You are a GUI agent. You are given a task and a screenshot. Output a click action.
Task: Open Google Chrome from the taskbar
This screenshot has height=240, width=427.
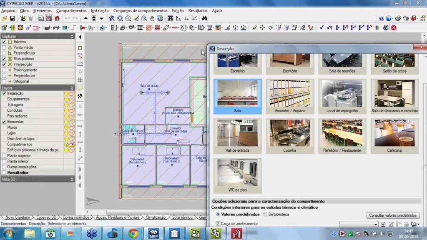point(133,233)
